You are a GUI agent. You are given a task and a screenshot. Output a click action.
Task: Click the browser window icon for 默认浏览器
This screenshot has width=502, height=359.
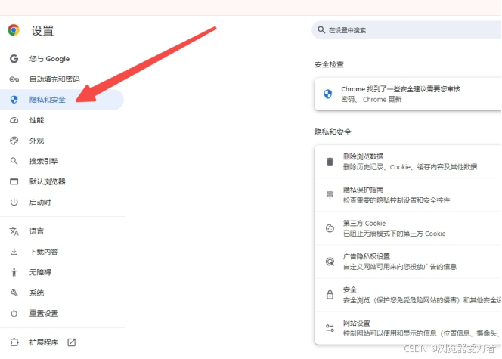pos(14,181)
